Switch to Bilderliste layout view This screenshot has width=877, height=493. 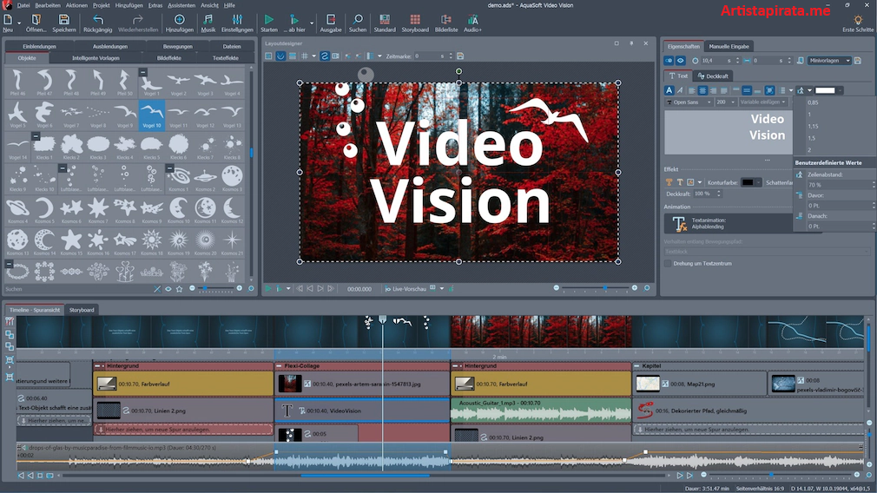coord(445,23)
